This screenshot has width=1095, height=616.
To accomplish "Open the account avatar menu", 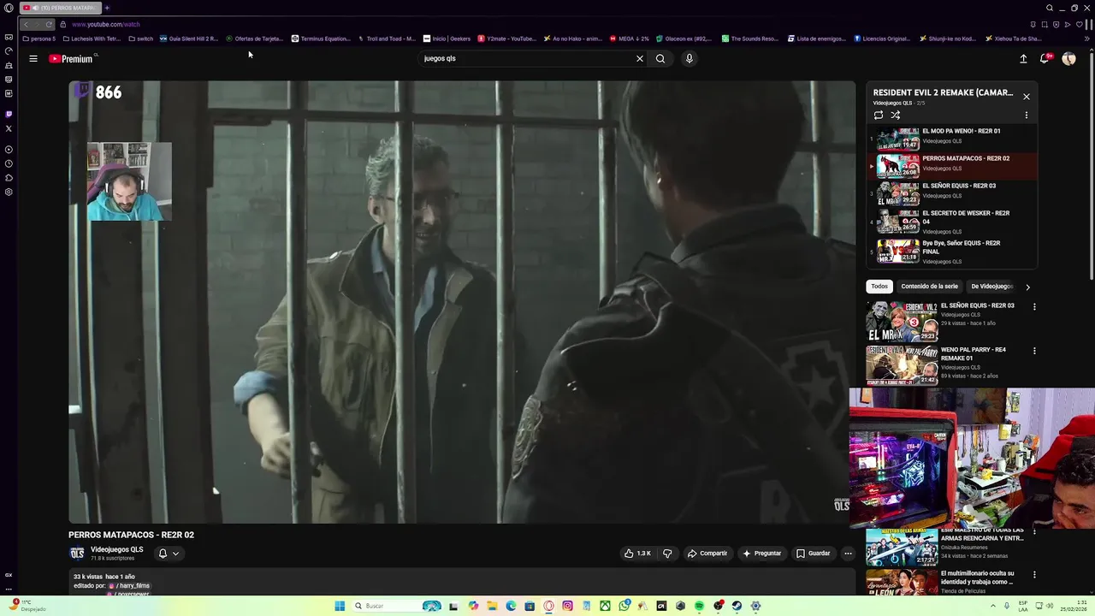I will coord(1068,59).
